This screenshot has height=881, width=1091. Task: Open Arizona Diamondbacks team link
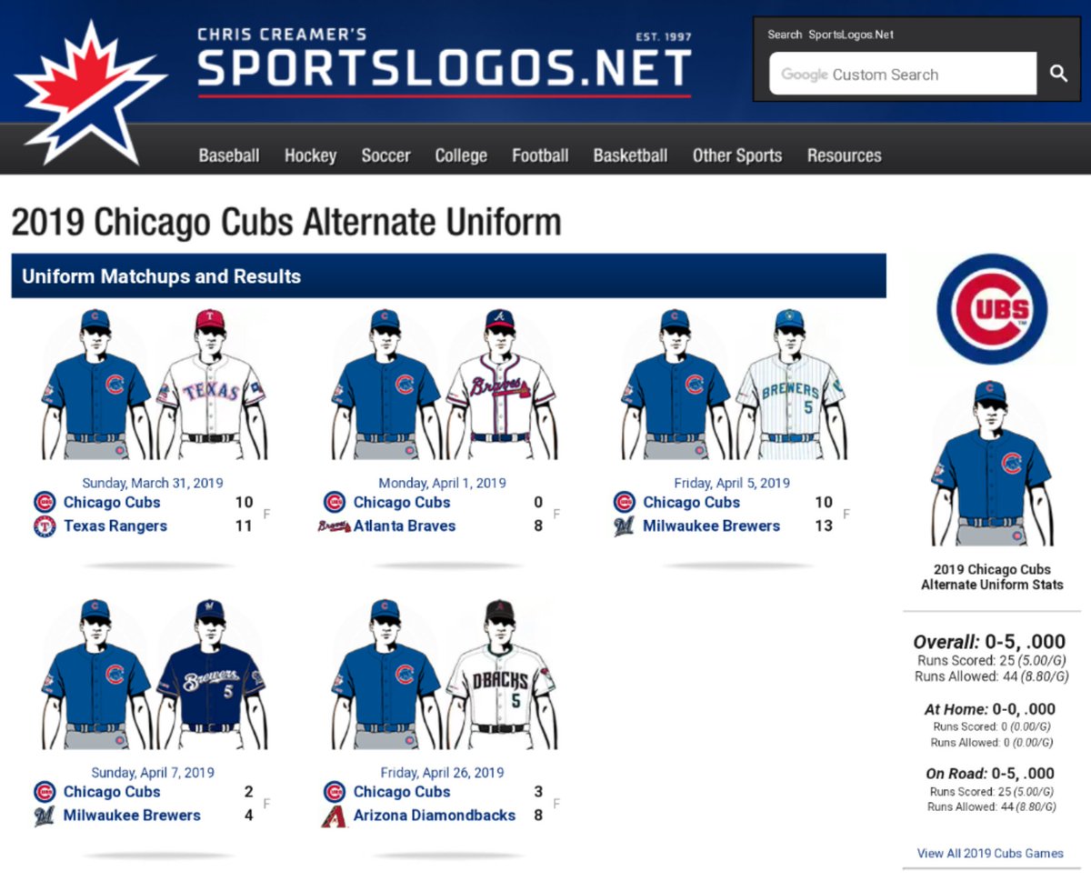pyautogui.click(x=435, y=816)
